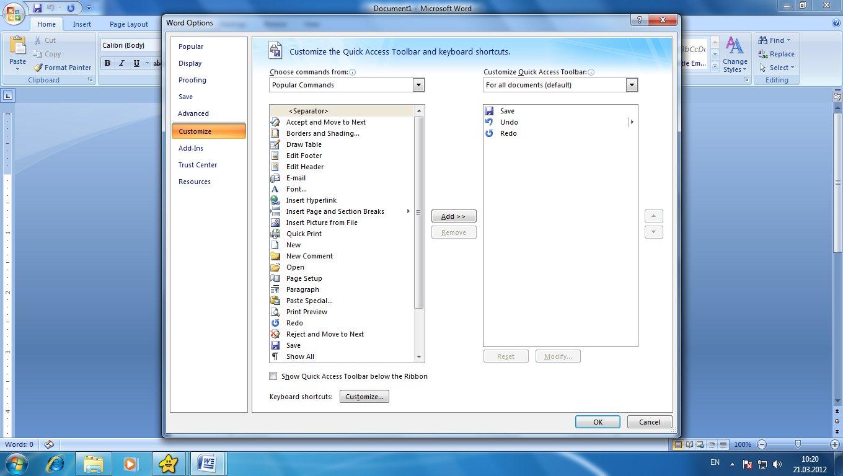Click the Print Preview magnifier icon
Viewport: 843px width, 476px height.
coord(275,312)
